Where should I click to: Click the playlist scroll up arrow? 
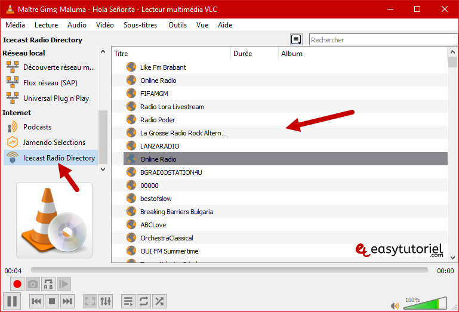[452, 52]
